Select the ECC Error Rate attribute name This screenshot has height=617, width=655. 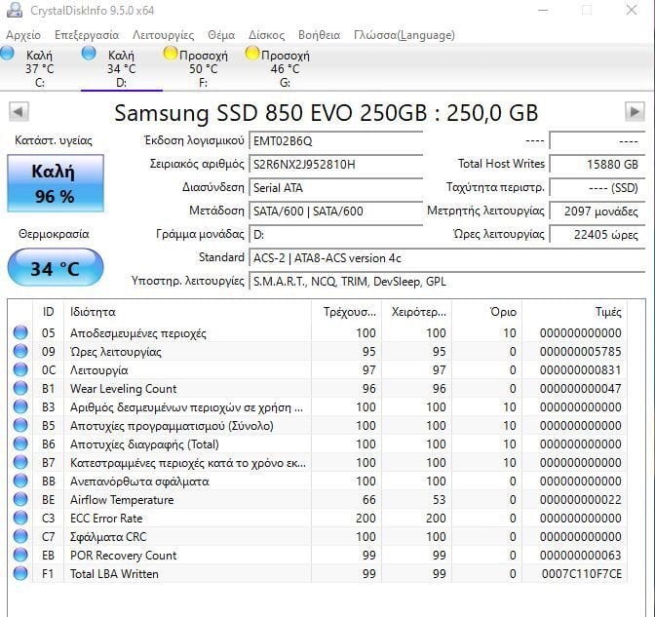pyautogui.click(x=106, y=518)
